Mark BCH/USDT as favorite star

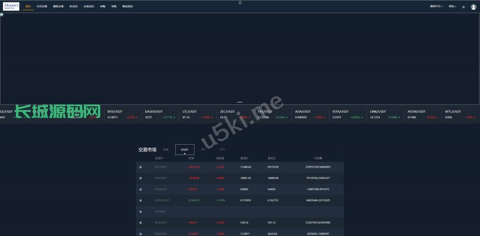coord(140,223)
